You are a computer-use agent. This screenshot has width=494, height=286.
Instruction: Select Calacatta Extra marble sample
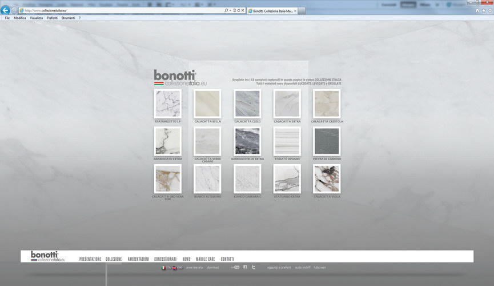[x=287, y=104]
